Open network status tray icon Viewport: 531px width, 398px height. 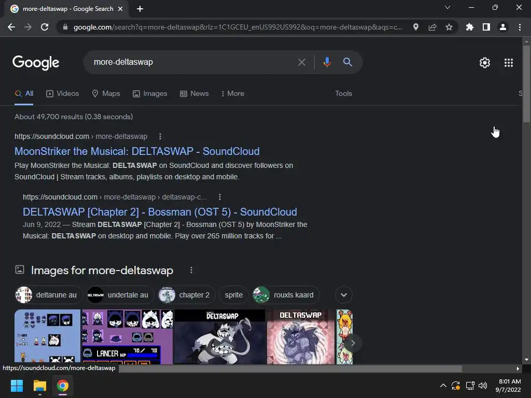(x=470, y=386)
